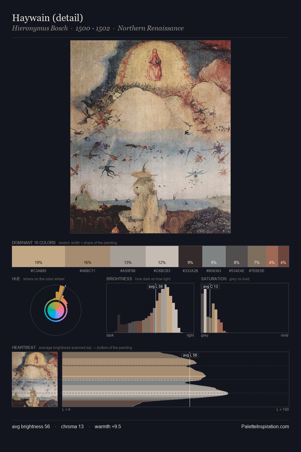Screen dimensions: 301x452
Task: Click the artist name Hieronymus Bosch
Action: pos(40,28)
